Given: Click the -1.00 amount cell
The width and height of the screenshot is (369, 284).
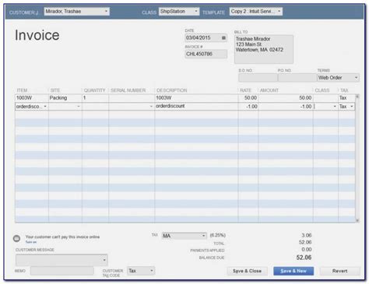Looking at the screenshot, I should point(286,107).
